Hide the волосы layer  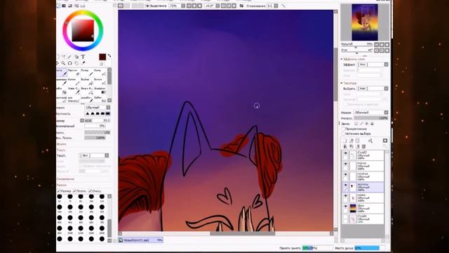[345, 186]
